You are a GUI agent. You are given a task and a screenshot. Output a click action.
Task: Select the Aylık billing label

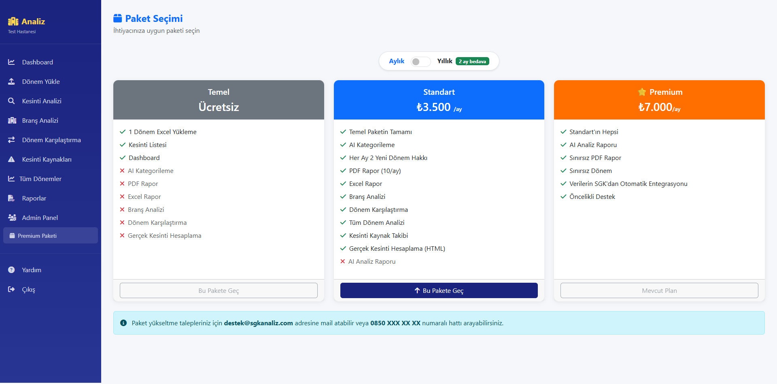pos(396,61)
